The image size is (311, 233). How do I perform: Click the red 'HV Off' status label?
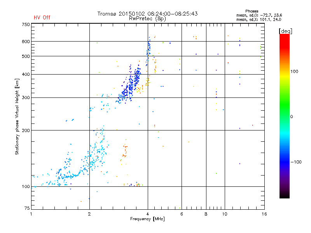[42, 17]
